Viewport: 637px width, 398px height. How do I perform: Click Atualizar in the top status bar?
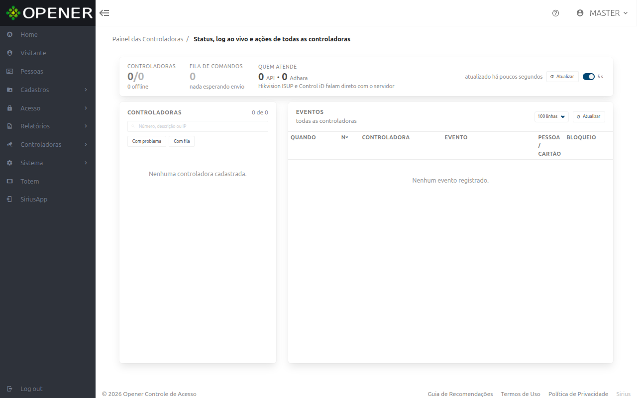click(x=562, y=77)
